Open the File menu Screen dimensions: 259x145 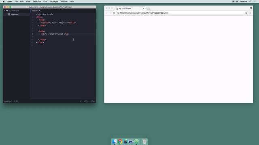[x=16, y=2]
